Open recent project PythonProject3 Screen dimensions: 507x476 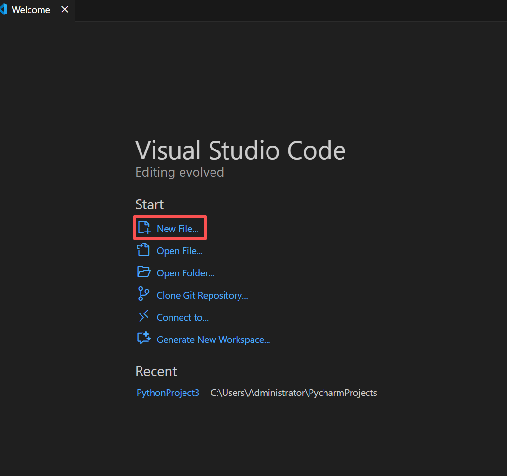(168, 393)
